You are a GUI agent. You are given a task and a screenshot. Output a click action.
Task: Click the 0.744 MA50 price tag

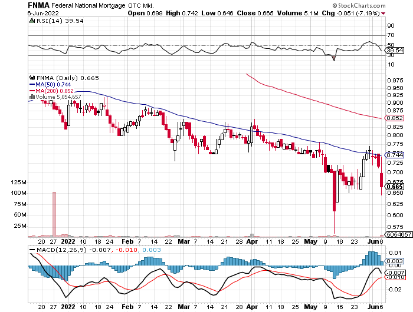(395, 155)
